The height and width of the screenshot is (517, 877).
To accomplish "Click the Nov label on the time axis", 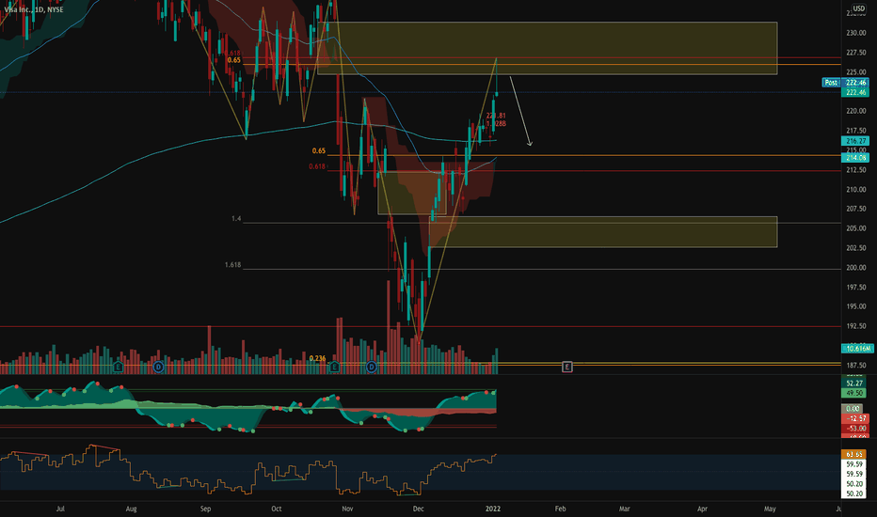I will pos(347,509).
